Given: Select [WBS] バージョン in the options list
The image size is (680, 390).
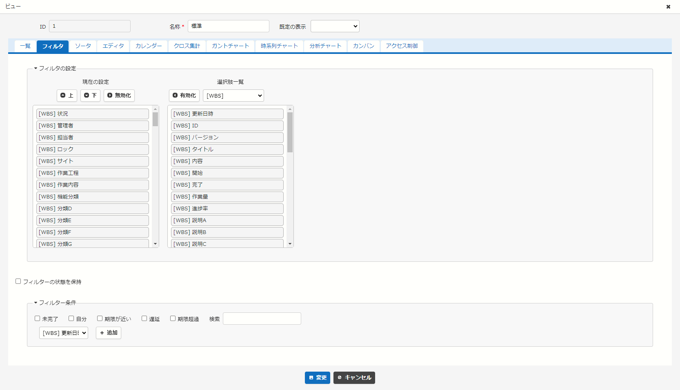Looking at the screenshot, I should (227, 138).
